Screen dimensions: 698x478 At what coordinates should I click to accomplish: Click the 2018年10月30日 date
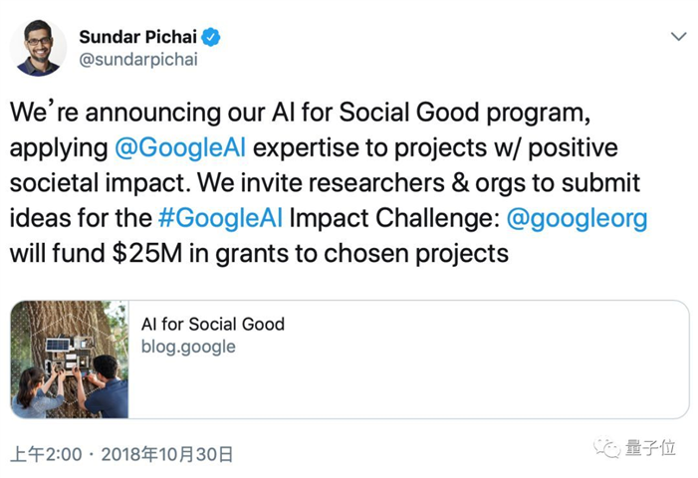(x=169, y=454)
